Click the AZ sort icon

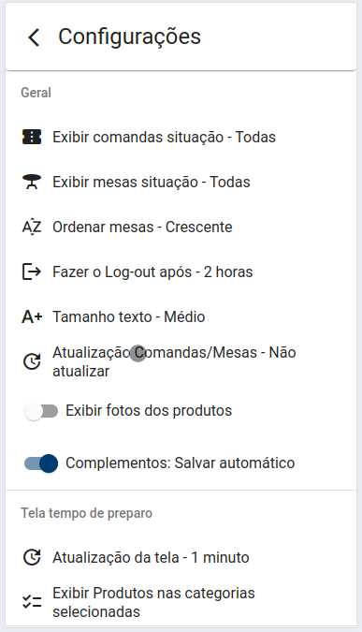click(x=32, y=227)
